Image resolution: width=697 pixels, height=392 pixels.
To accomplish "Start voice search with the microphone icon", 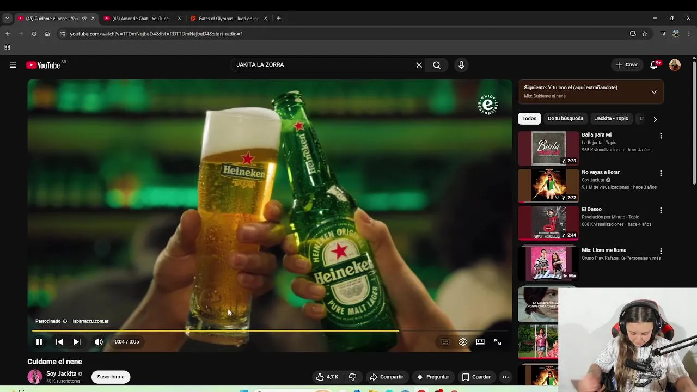I will (x=461, y=65).
